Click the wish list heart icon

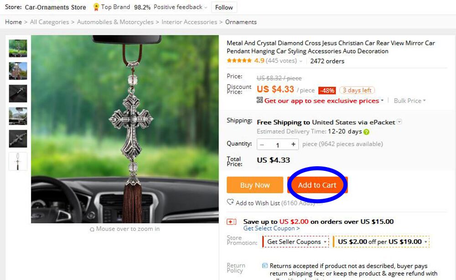click(x=230, y=202)
